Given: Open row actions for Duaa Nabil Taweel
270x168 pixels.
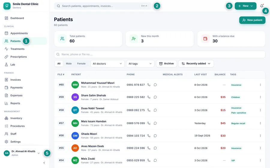Looking at the screenshot, I should click(x=260, y=110).
